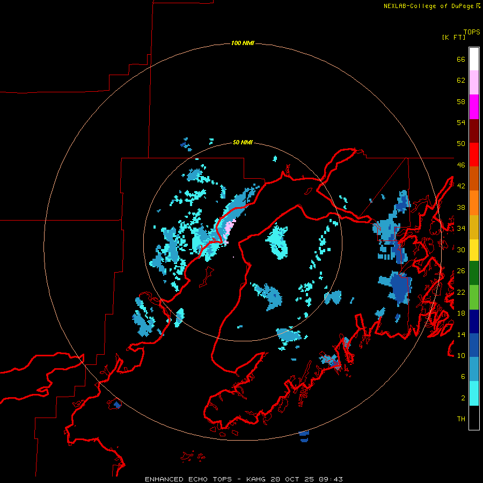Click the TOPS legend heading

coord(472,32)
